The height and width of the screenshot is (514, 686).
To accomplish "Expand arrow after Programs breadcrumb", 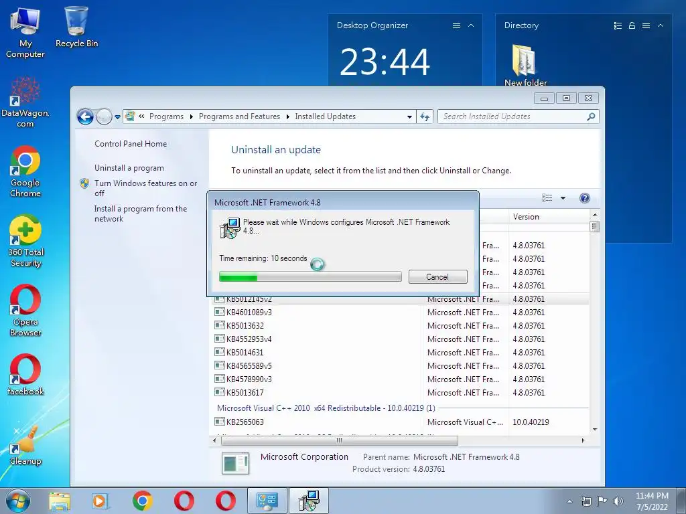I will (x=191, y=116).
